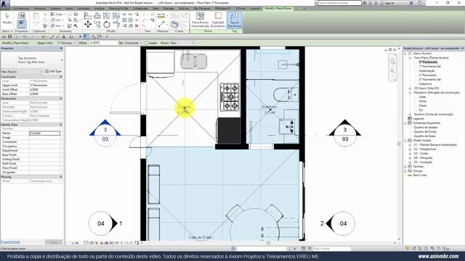Click the Create Similar icon
Viewport: 465px width, 261px height.
point(174,24)
